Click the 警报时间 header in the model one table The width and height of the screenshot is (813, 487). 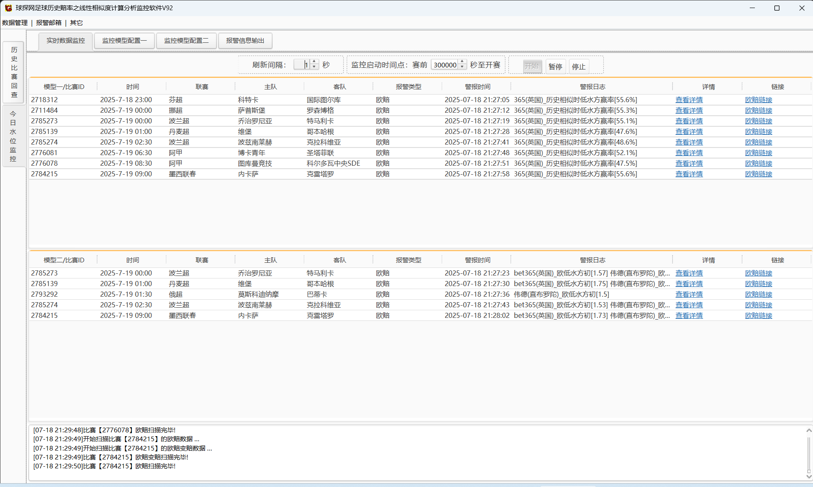coord(477,87)
